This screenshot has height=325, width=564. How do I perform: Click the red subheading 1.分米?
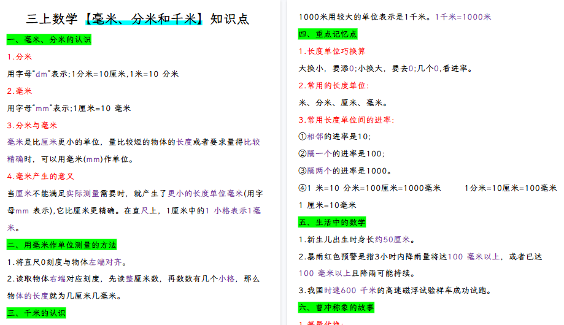click(20, 57)
